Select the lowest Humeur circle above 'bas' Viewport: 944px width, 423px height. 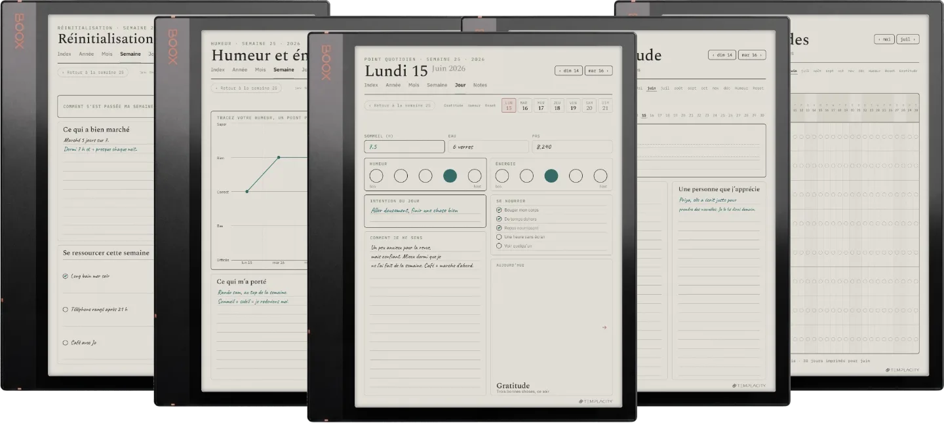[376, 175]
